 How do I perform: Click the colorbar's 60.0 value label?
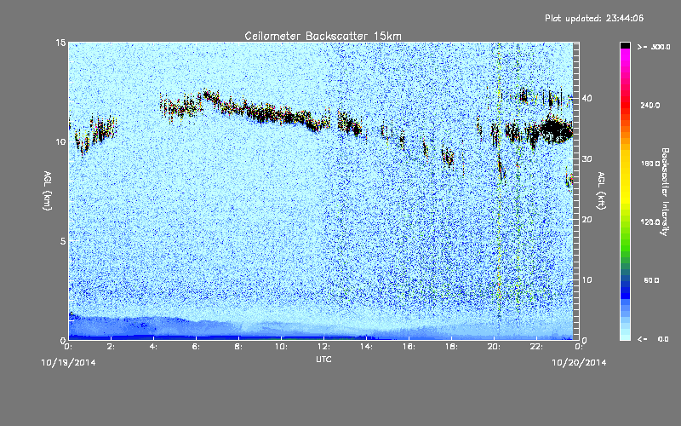pos(651,280)
